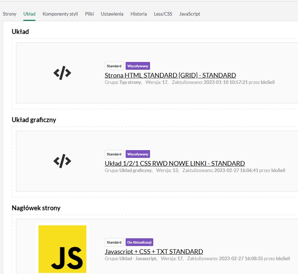The image size is (298, 274).
Task: Click the Standard badge on Układ 1/2/1 component
Action: [x=114, y=154]
